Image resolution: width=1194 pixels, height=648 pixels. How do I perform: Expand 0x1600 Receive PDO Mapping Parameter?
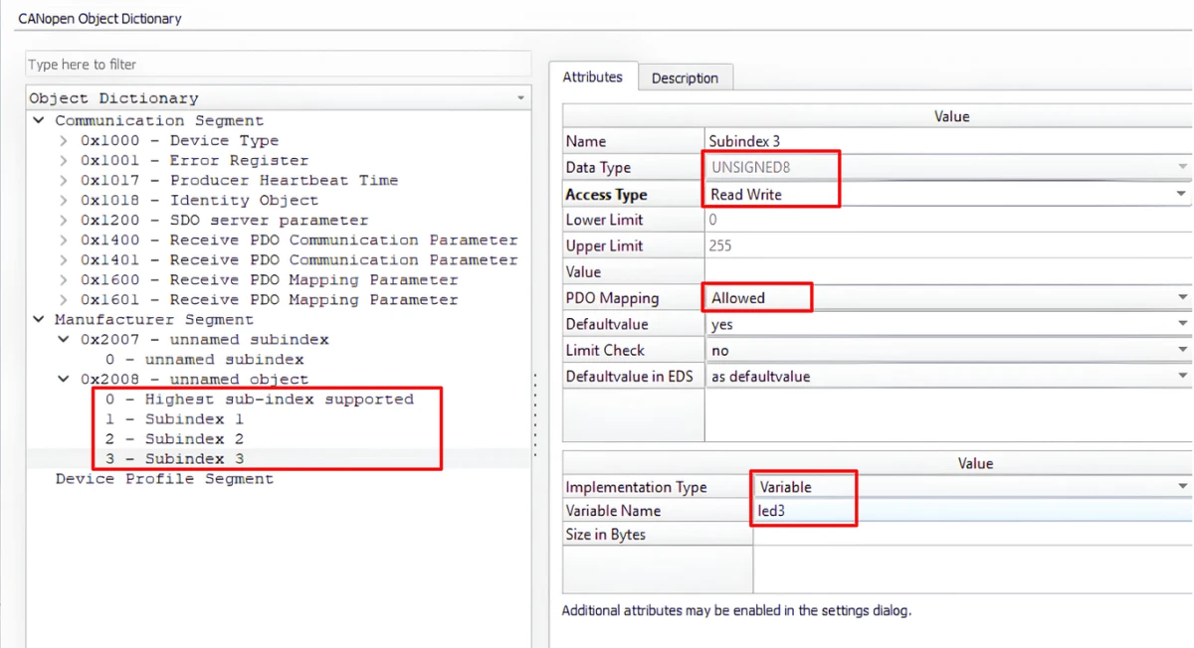(64, 279)
